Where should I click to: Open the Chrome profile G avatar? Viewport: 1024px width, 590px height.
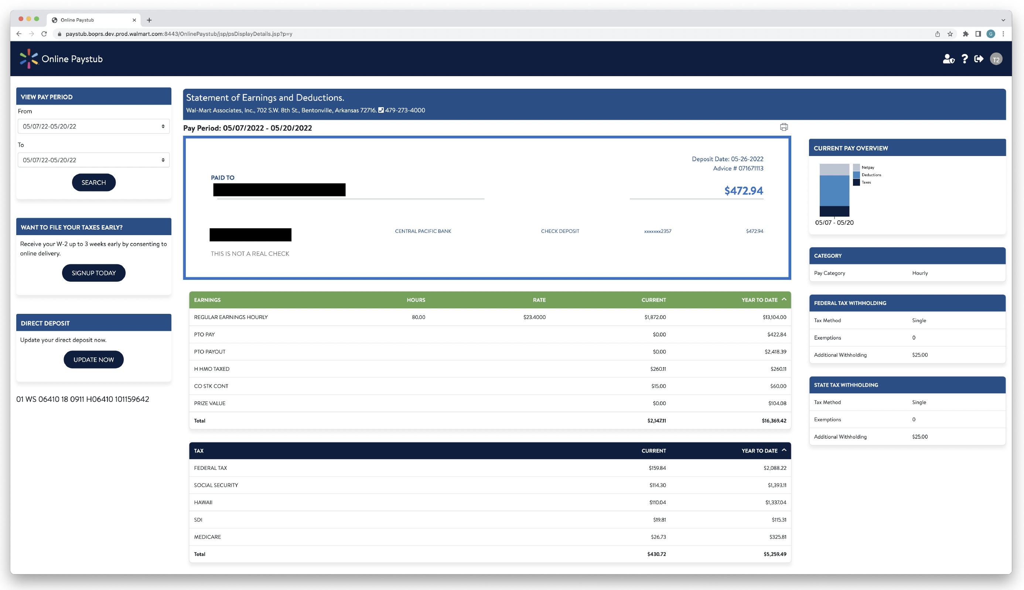(x=990, y=34)
